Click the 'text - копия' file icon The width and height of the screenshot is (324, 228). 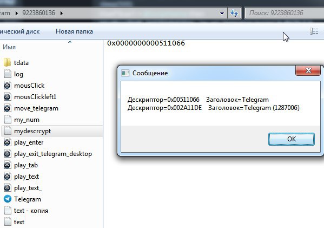pos(8,211)
